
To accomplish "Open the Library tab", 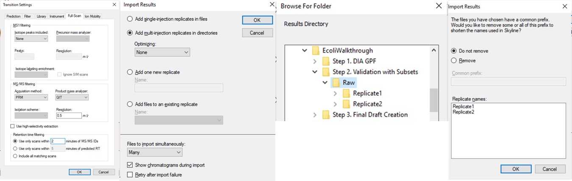I will coord(41,16).
